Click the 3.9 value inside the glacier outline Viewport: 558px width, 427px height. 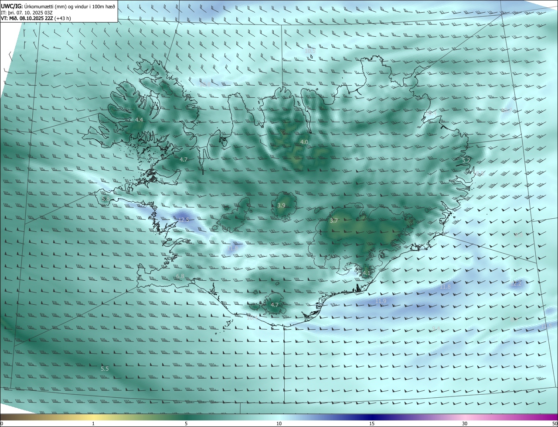282,205
